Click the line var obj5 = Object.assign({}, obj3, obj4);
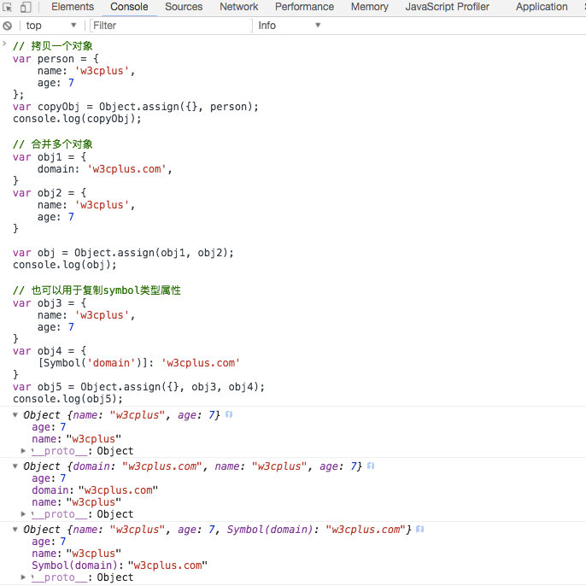Image resolution: width=586 pixels, height=586 pixels. 138,387
